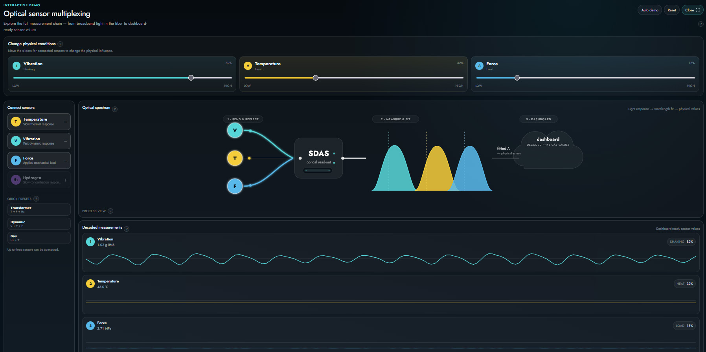Select the Gas quick preset
The image size is (706, 352).
39,238
